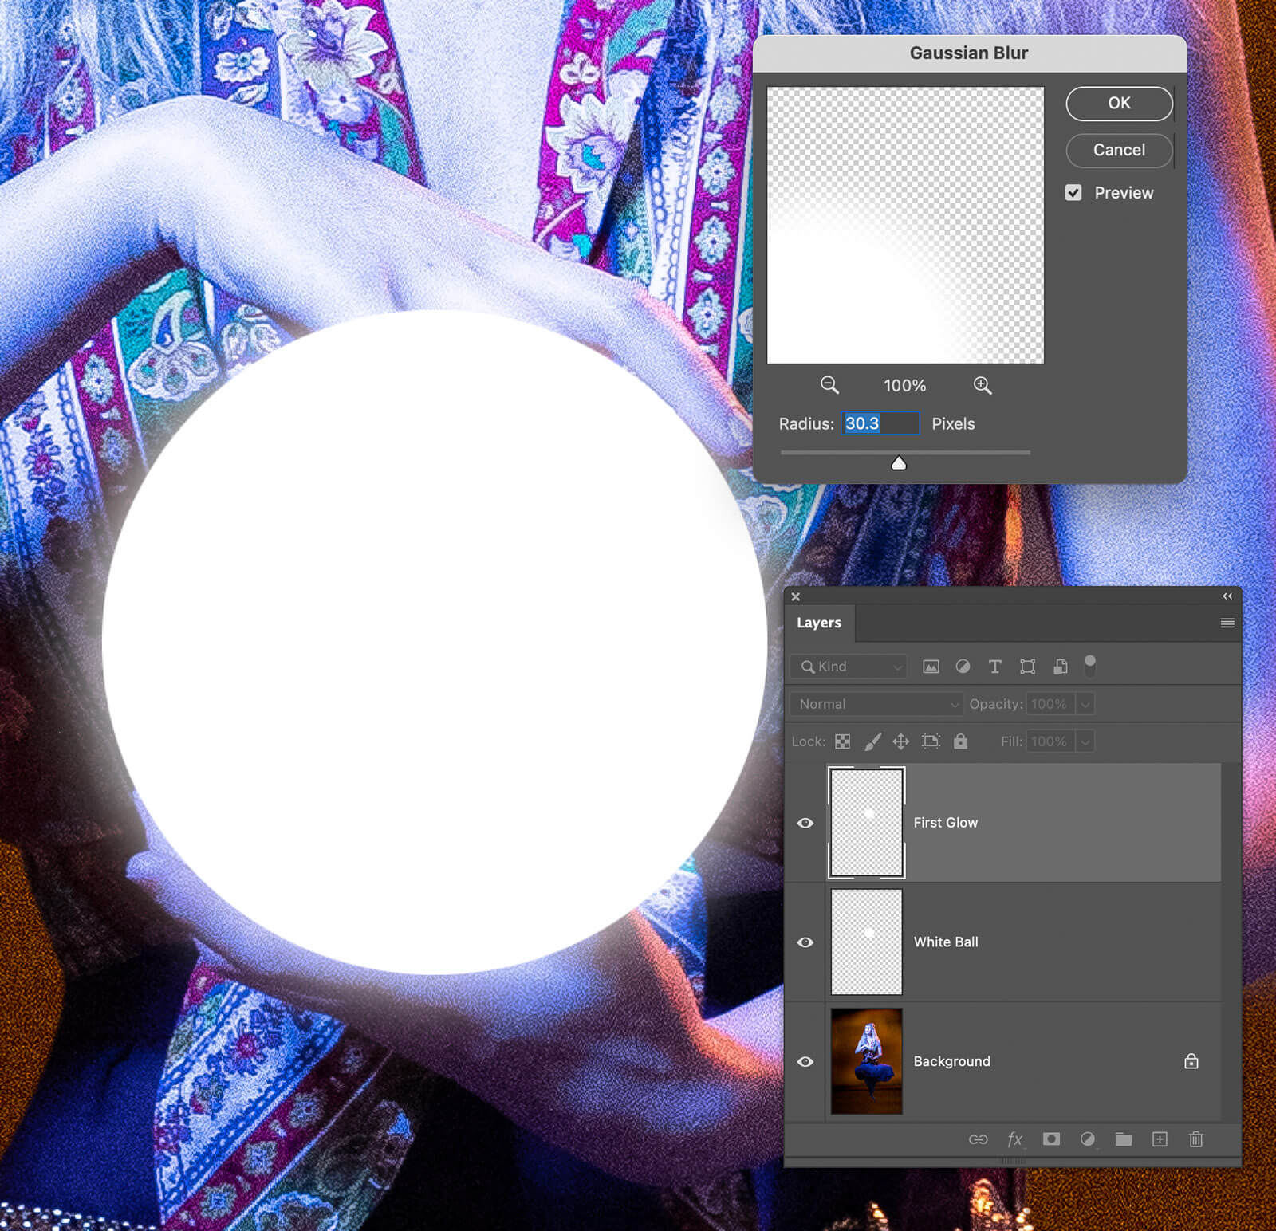Hide the White Ball layer
Screen dimensions: 1276x1231
coord(805,942)
